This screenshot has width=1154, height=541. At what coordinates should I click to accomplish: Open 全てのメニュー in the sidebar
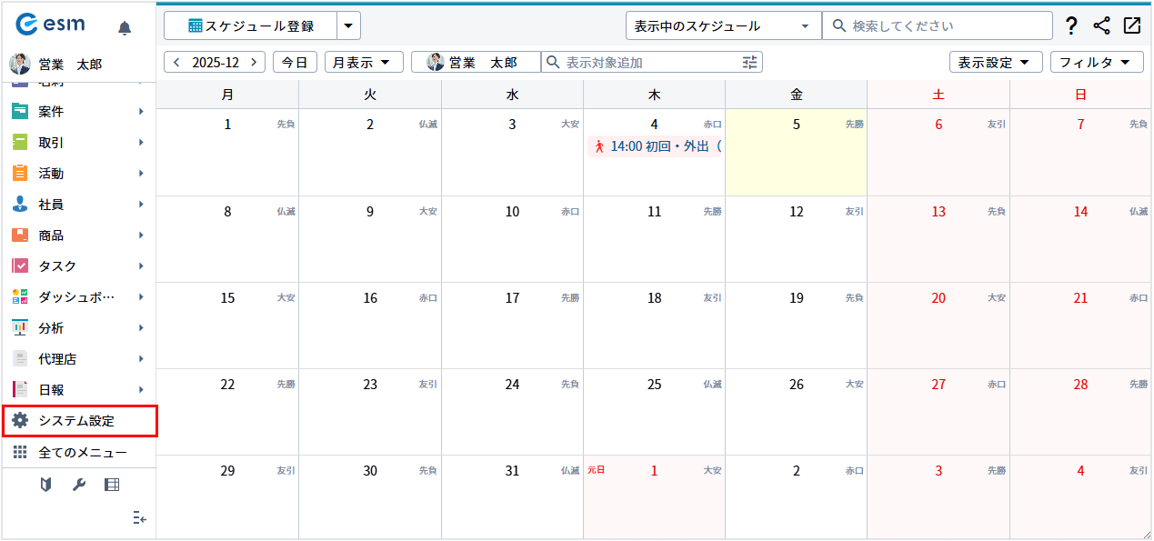tap(79, 452)
